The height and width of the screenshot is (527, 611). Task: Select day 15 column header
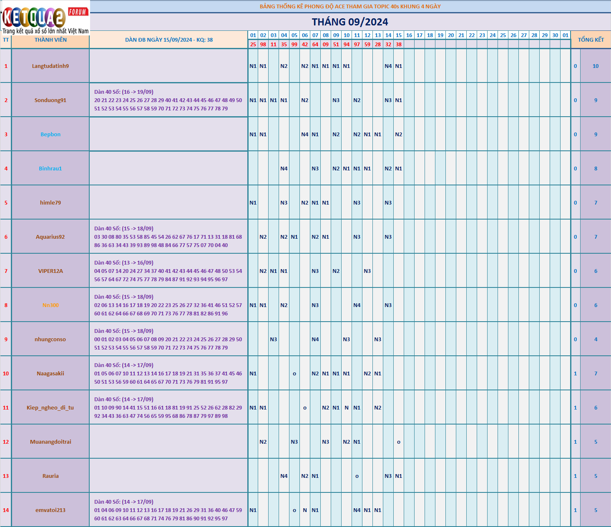399,35
